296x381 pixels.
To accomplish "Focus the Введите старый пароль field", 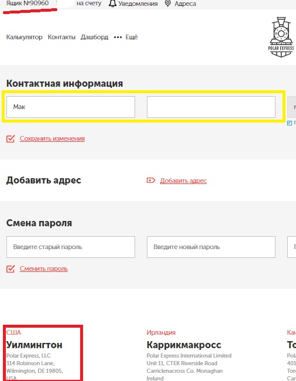I will coord(71,247).
